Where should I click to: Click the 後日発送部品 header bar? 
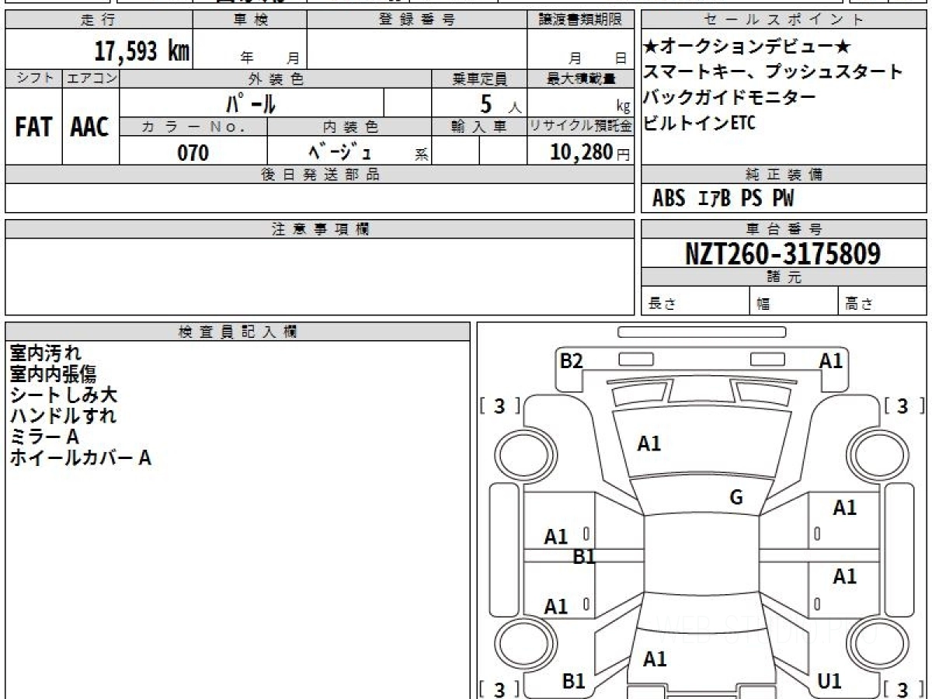pos(320,175)
